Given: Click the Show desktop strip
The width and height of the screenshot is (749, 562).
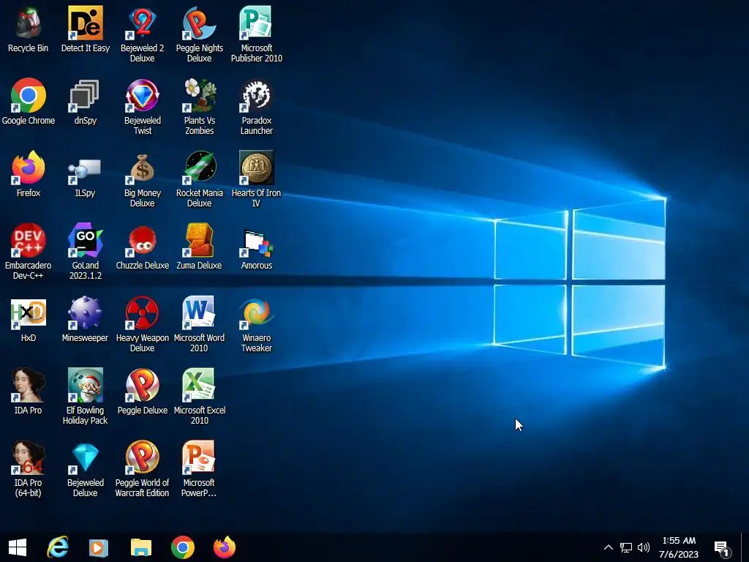Looking at the screenshot, I should click(745, 547).
